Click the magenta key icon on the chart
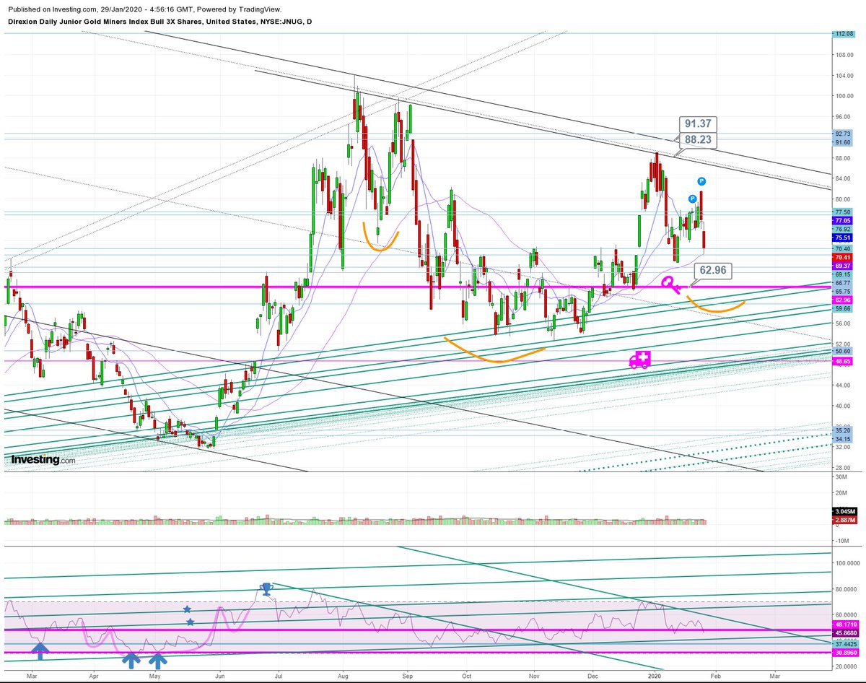866x683 pixels. pos(670,285)
